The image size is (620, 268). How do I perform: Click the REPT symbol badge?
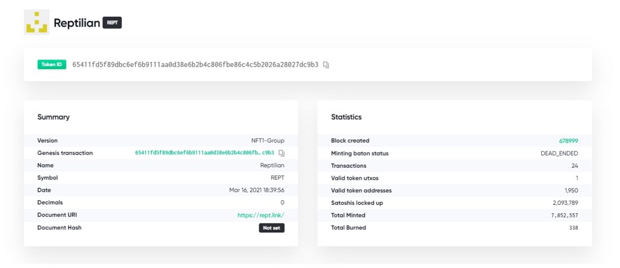tap(112, 23)
